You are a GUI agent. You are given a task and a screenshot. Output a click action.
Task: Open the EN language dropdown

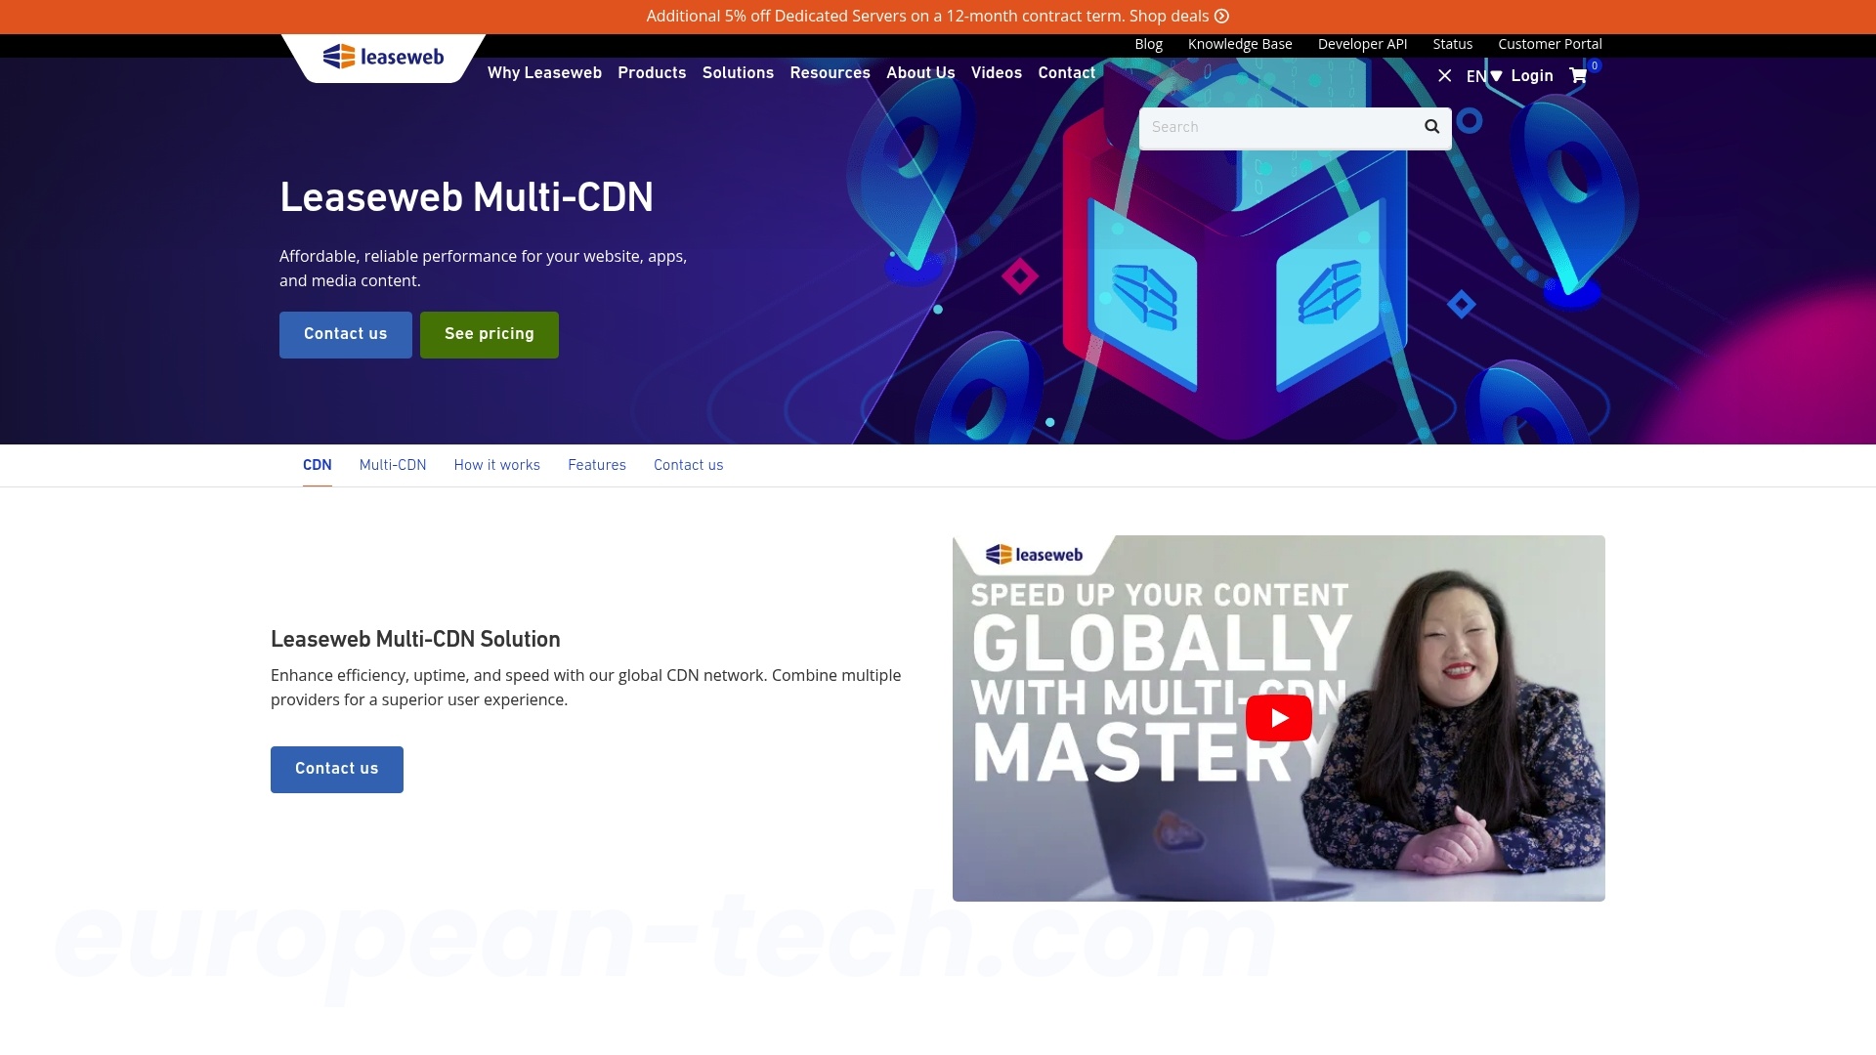[1481, 75]
